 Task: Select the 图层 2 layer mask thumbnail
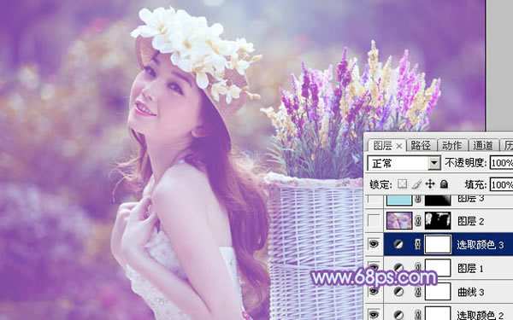click(x=438, y=220)
